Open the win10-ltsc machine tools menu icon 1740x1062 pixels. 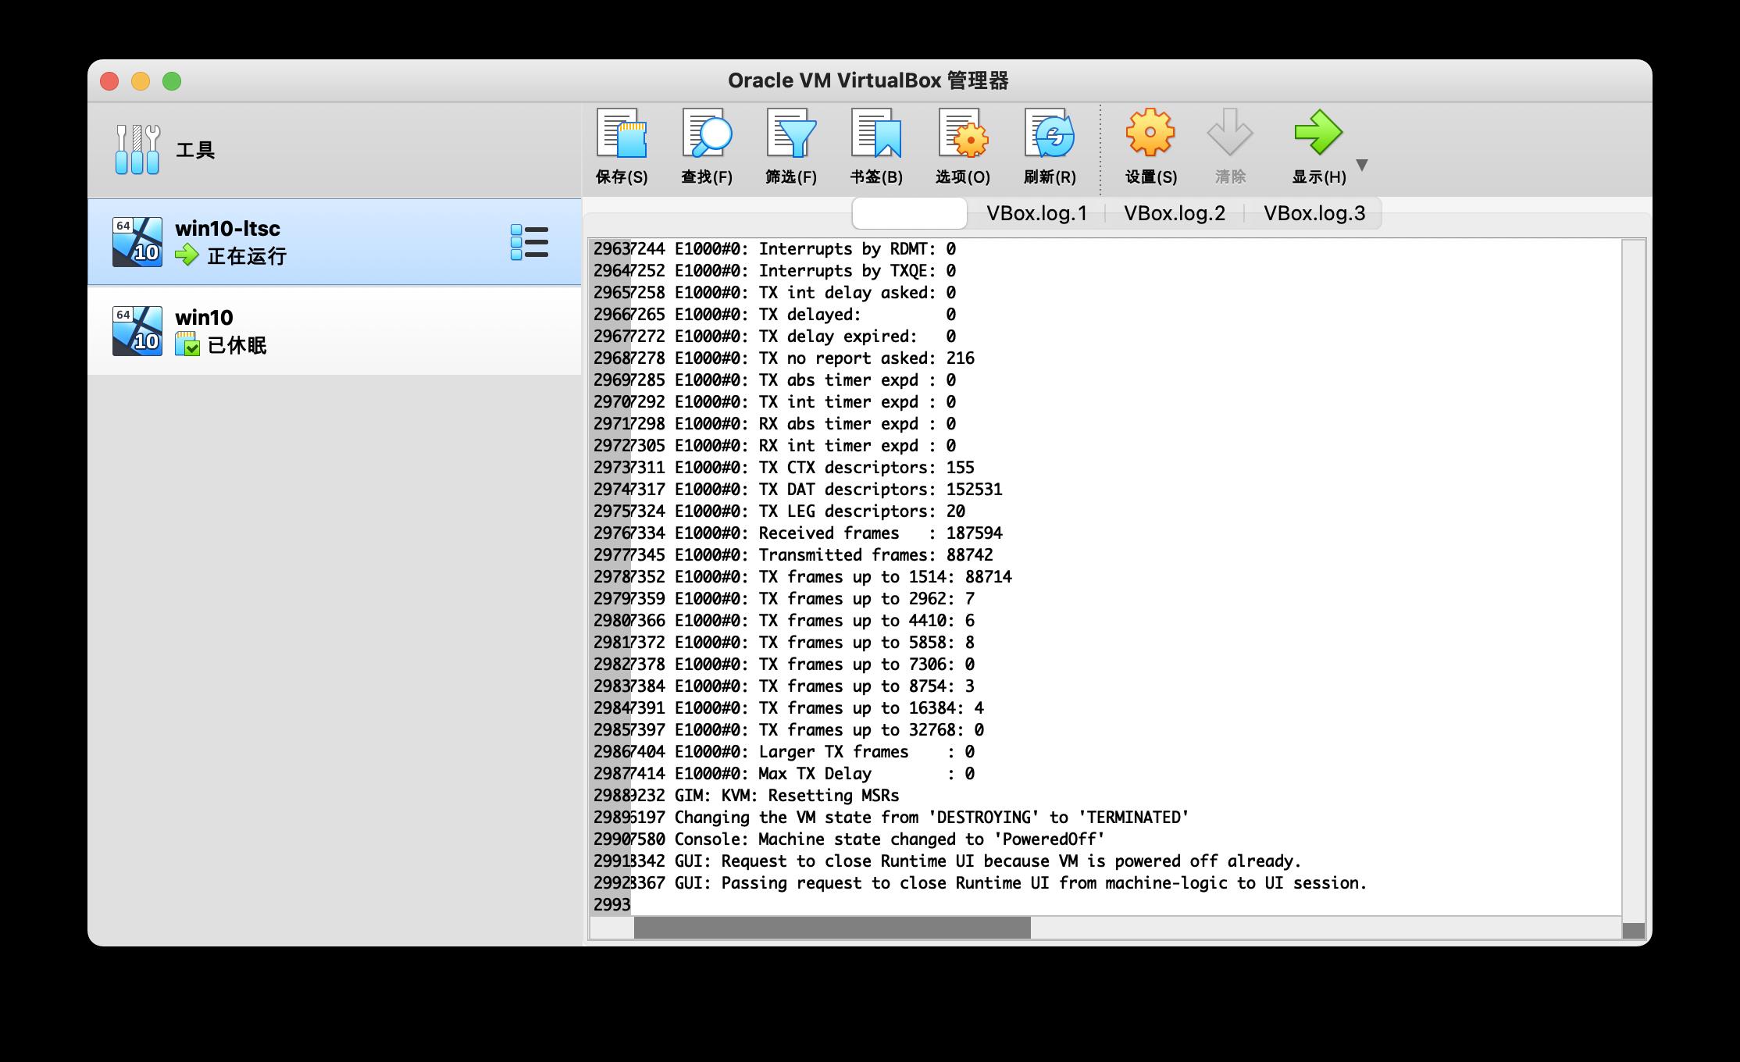pos(529,242)
